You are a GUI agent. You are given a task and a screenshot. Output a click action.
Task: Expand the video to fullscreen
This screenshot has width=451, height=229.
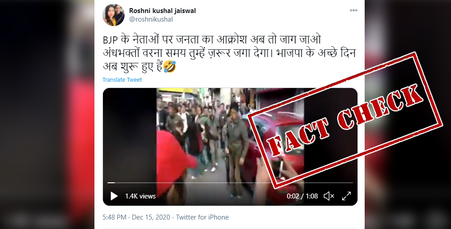tap(346, 196)
